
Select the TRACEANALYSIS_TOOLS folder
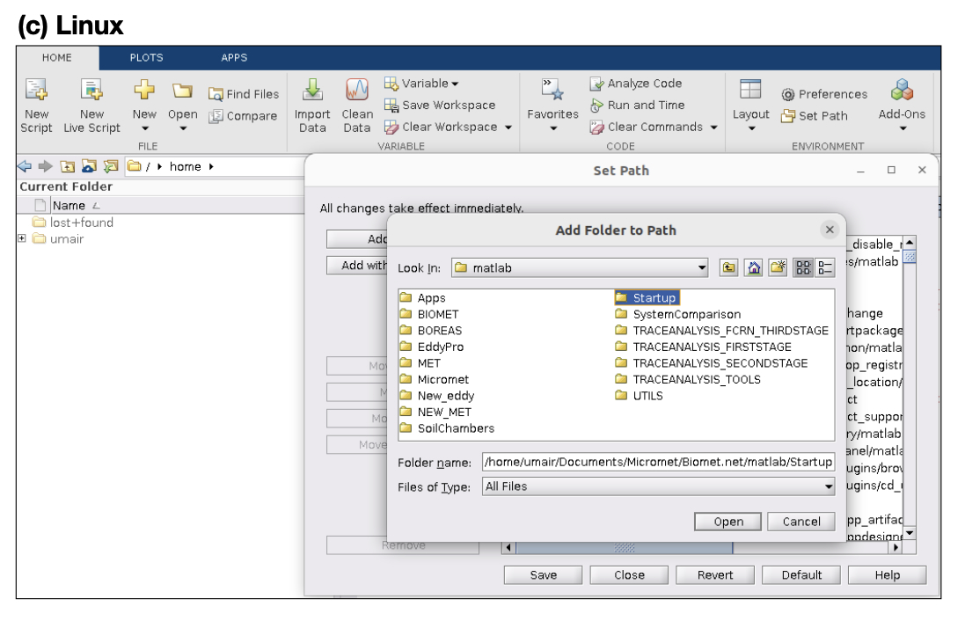tap(688, 379)
